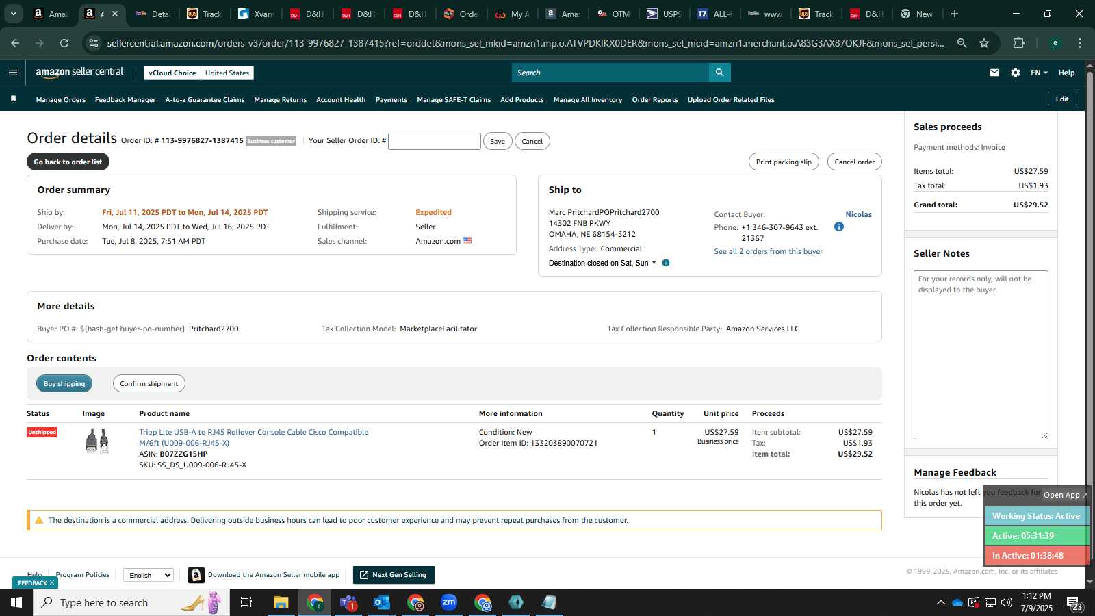Screen dimensions: 1095x616
Task: Close the FEEDBACK tab widget
Action: [52, 582]
